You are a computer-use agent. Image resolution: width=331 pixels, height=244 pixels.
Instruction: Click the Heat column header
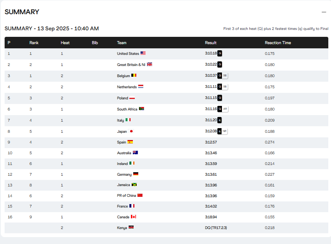point(65,43)
